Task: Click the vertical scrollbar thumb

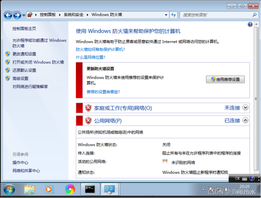Action: 256,99
